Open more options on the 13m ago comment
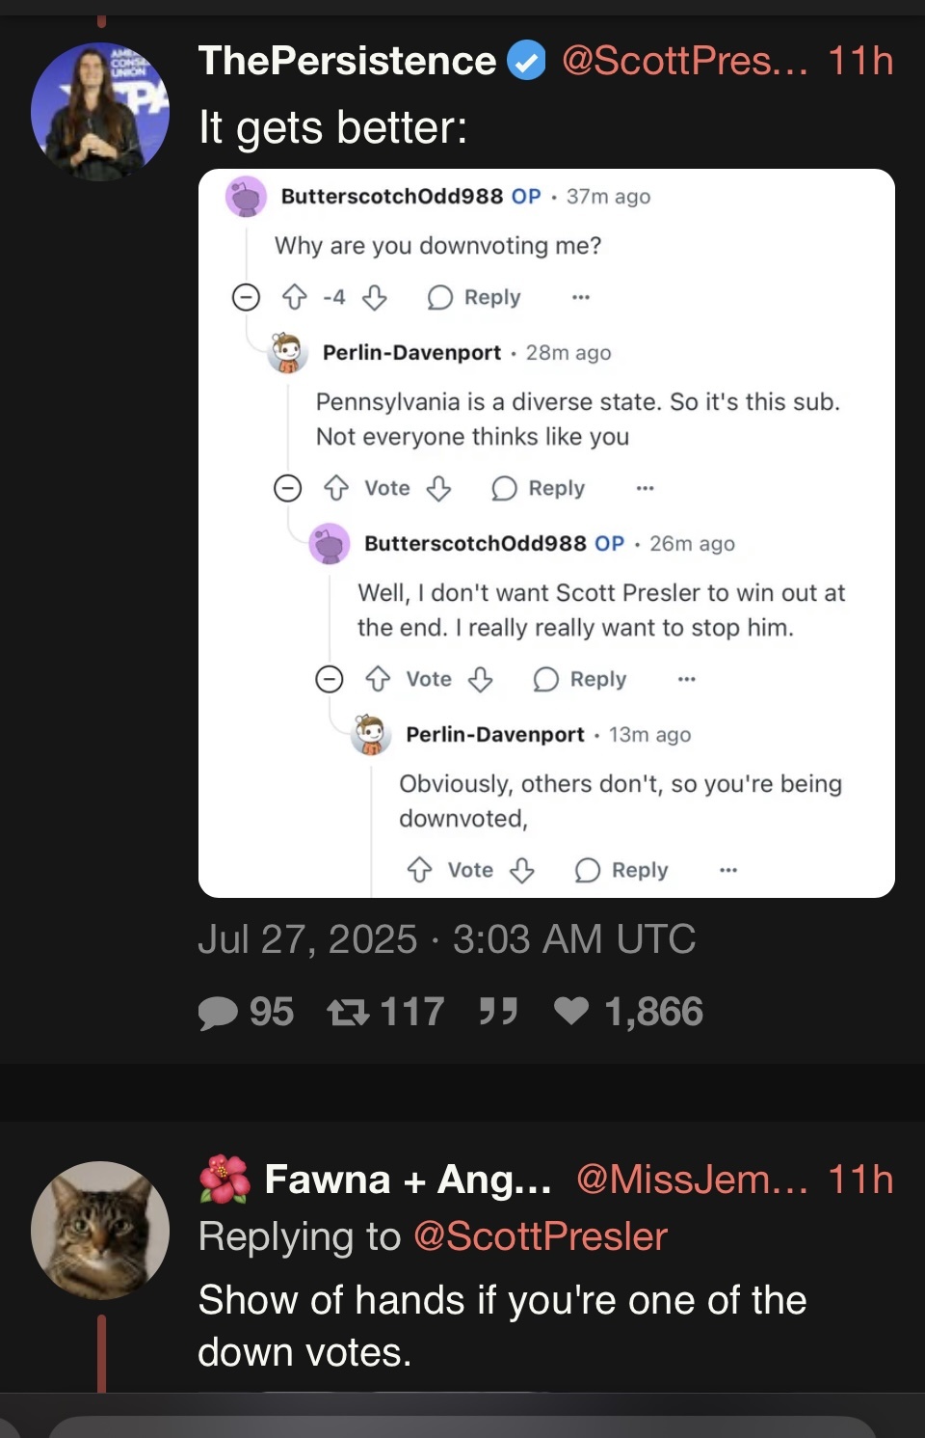The image size is (925, 1438). 728,870
